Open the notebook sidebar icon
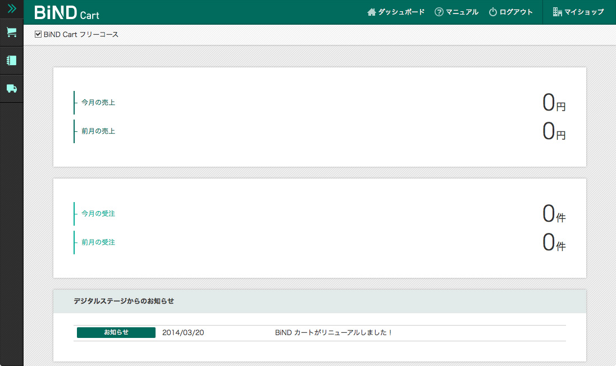The height and width of the screenshot is (366, 616). pos(12,61)
